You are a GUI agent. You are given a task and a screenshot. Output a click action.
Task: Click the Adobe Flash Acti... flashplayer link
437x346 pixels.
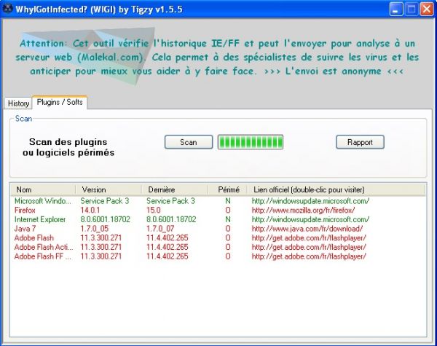[309, 247]
